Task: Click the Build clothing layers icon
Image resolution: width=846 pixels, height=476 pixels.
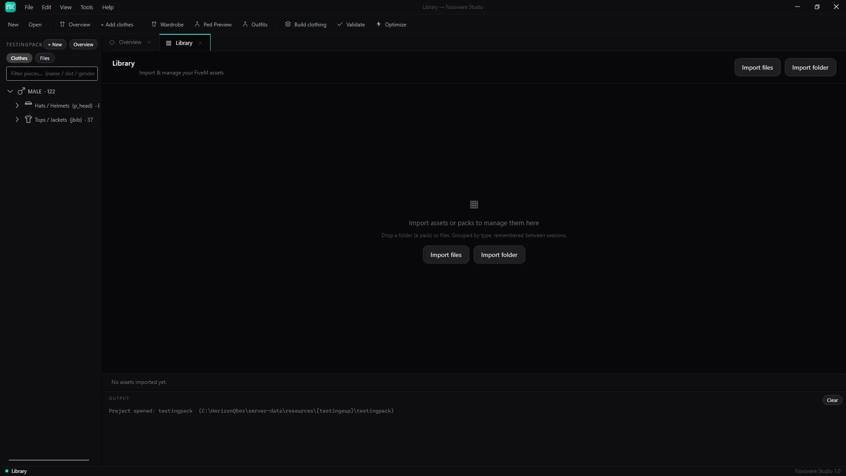Action: [x=288, y=24]
